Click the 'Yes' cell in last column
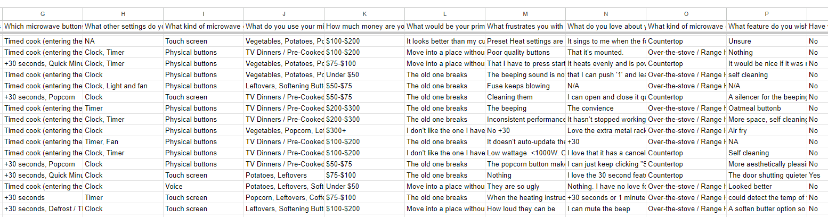This screenshot has height=217, width=828. 814,175
